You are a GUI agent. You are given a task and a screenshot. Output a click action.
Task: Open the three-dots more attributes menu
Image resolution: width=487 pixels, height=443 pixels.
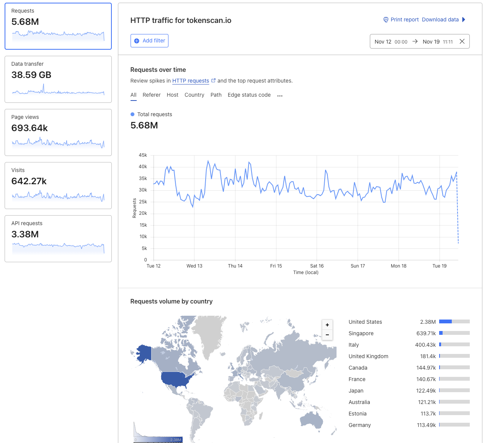pos(280,96)
